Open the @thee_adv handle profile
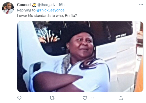This screenshot has height=103, width=146. coord(46,5)
